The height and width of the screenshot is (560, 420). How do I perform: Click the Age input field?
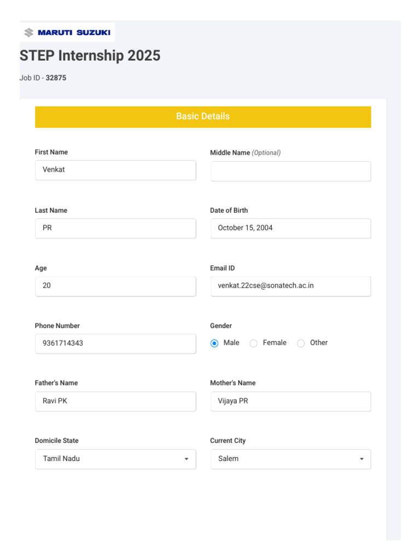click(115, 286)
